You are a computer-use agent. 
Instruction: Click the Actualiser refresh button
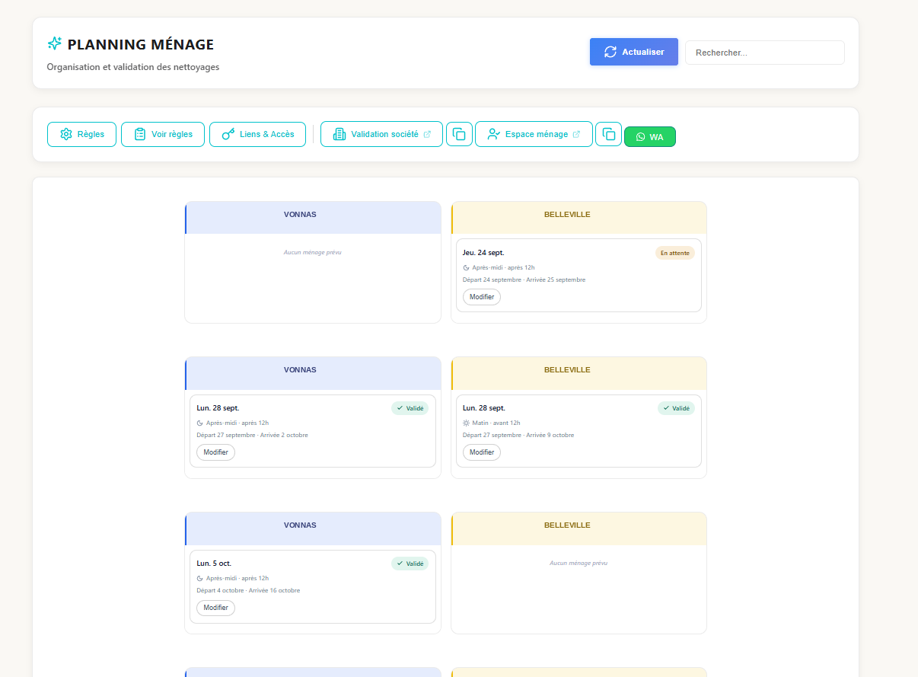tap(633, 52)
